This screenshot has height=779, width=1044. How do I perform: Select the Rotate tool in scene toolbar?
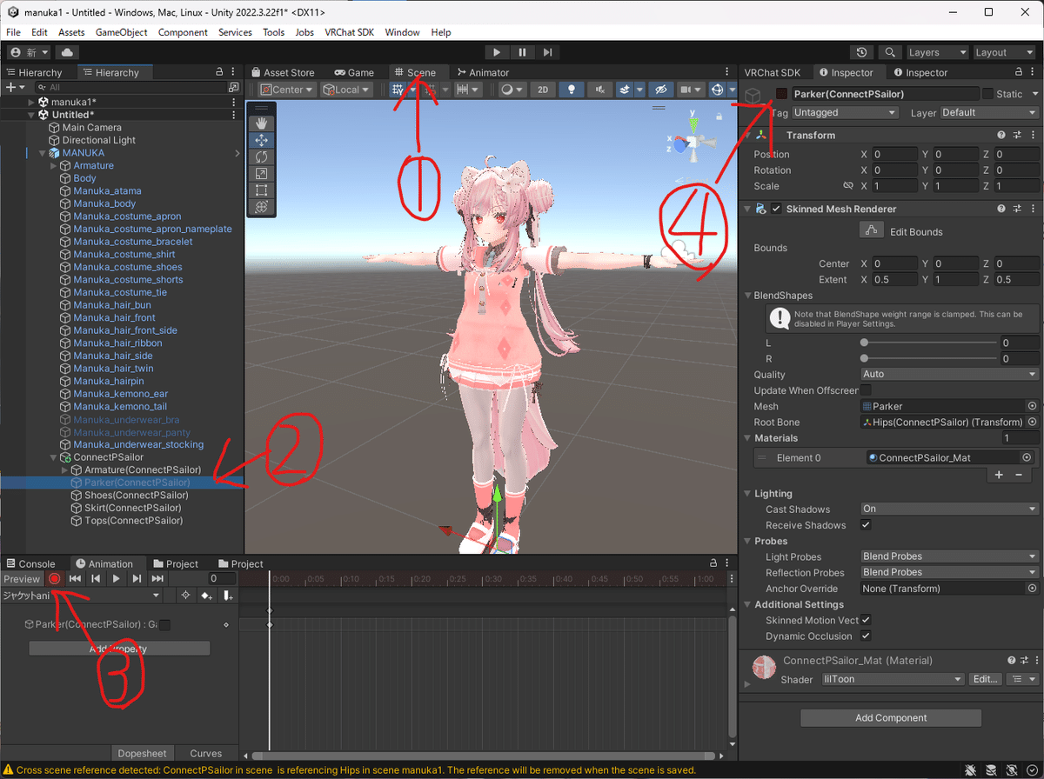pos(262,156)
